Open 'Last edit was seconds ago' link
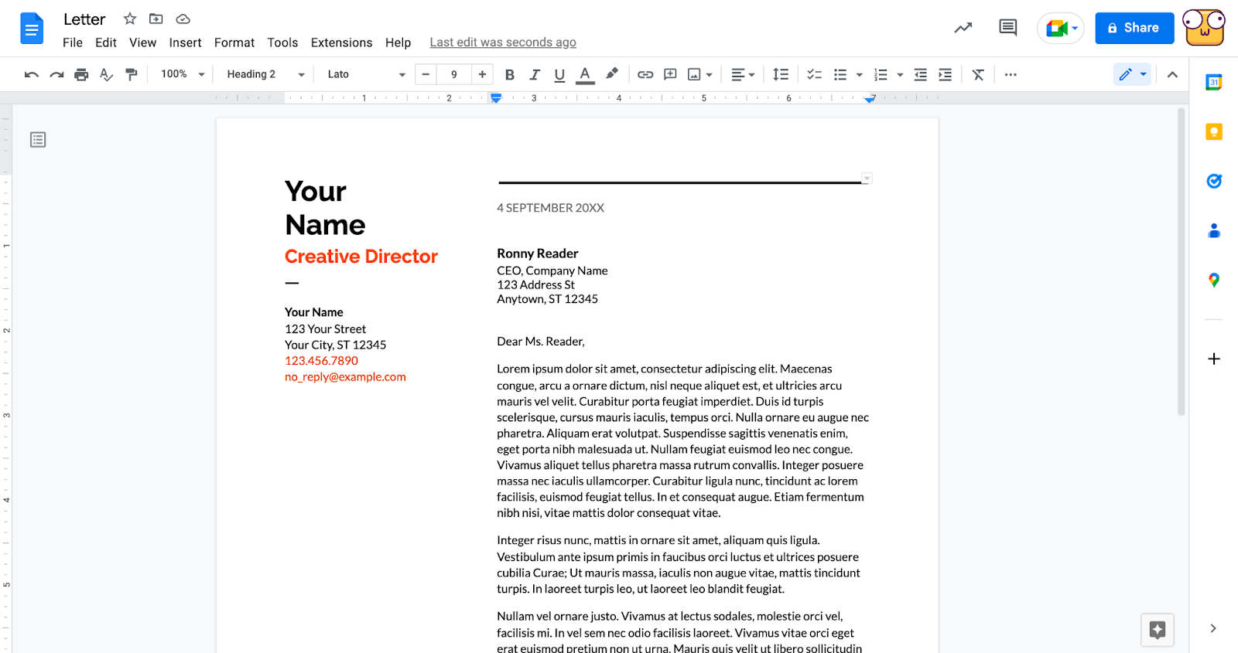1238x653 pixels. pyautogui.click(x=503, y=43)
